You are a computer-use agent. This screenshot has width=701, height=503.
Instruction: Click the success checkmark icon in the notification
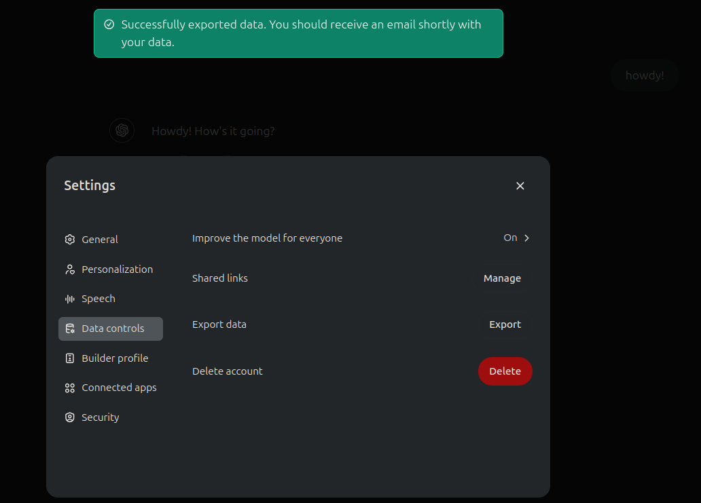click(x=109, y=24)
